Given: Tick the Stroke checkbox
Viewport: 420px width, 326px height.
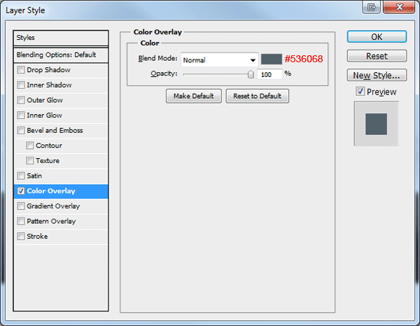Looking at the screenshot, I should click(20, 236).
